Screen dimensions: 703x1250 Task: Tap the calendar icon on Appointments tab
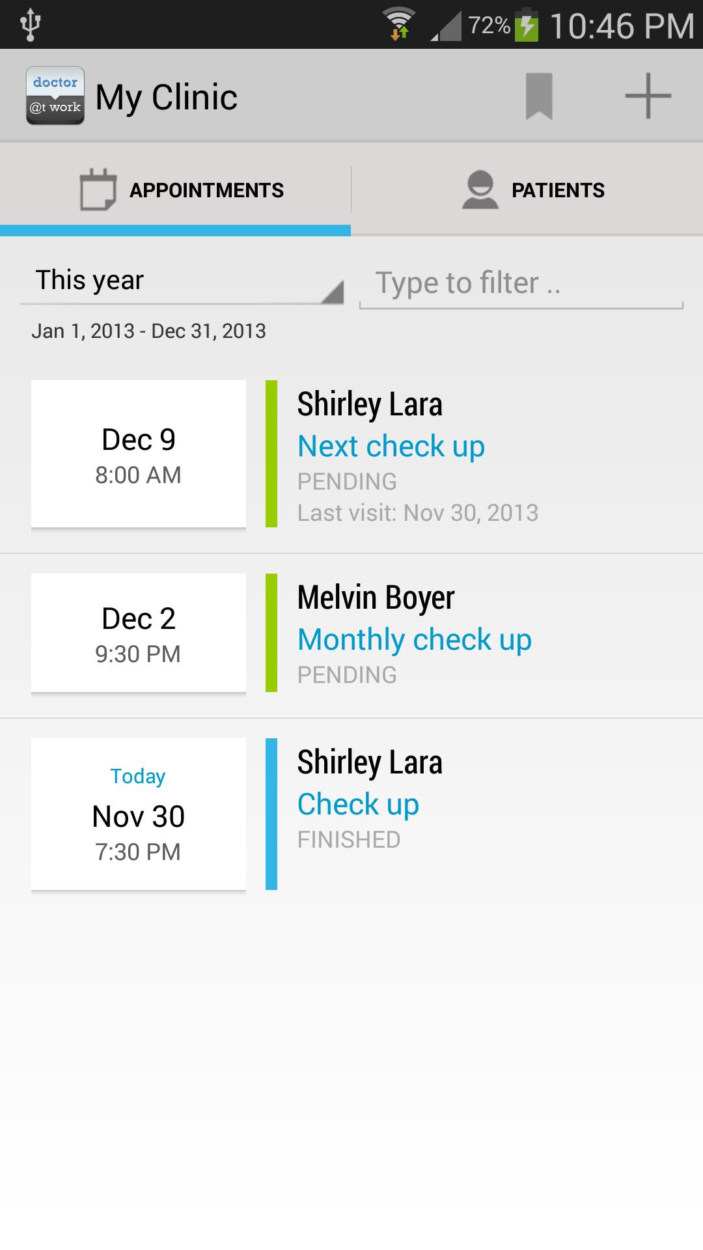(x=98, y=189)
